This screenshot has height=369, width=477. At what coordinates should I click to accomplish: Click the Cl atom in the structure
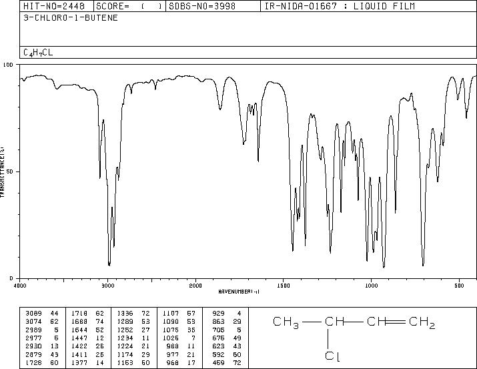pyautogui.click(x=332, y=356)
